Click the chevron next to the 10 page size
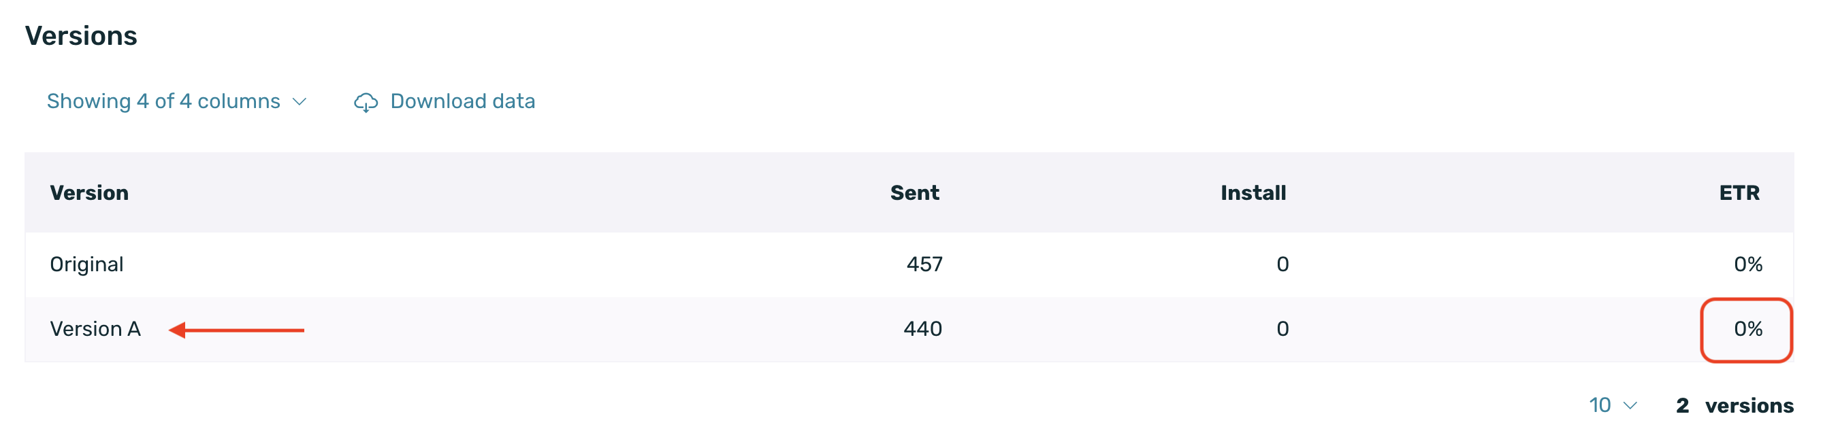The width and height of the screenshot is (1823, 446). pos(1630,406)
